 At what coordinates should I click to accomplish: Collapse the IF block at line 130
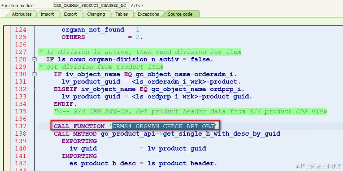(x=35, y=74)
